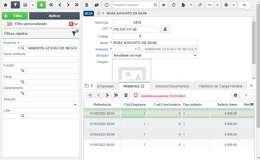This screenshot has width=260, height=160.
Task: Click the Nome field BOAZ AUGUSTO DA SILVA
Action: (x=155, y=43)
